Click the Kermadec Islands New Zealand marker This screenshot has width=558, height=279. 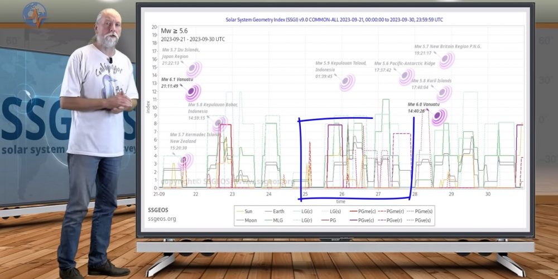point(186,161)
